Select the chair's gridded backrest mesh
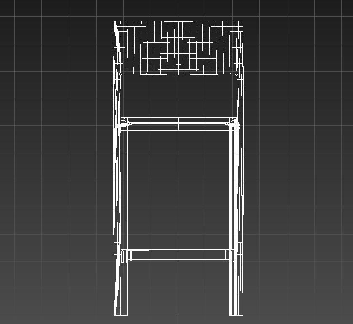Viewport: 353px width, 324px height. (178, 48)
